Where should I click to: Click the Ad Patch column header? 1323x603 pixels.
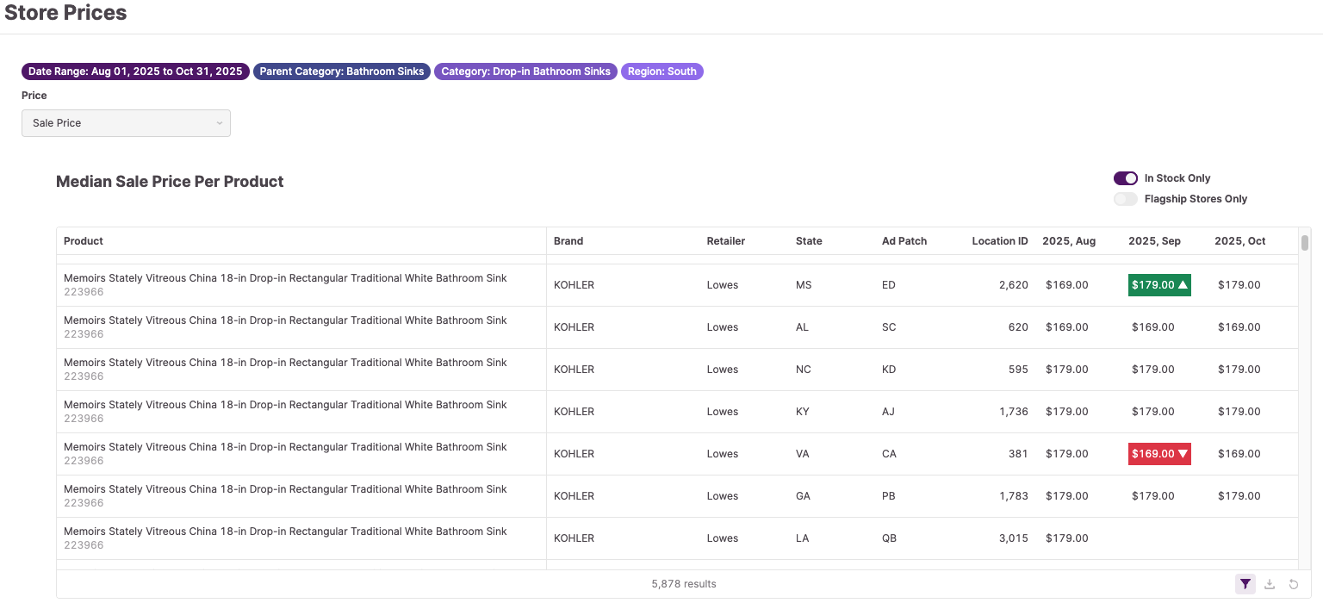tap(904, 241)
